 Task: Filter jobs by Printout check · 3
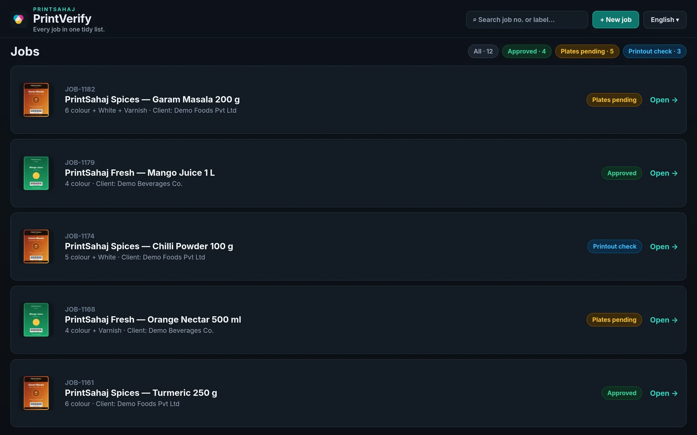(x=654, y=51)
